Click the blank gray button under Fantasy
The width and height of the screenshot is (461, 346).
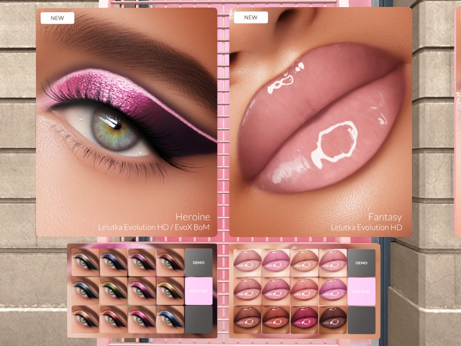click(x=361, y=319)
